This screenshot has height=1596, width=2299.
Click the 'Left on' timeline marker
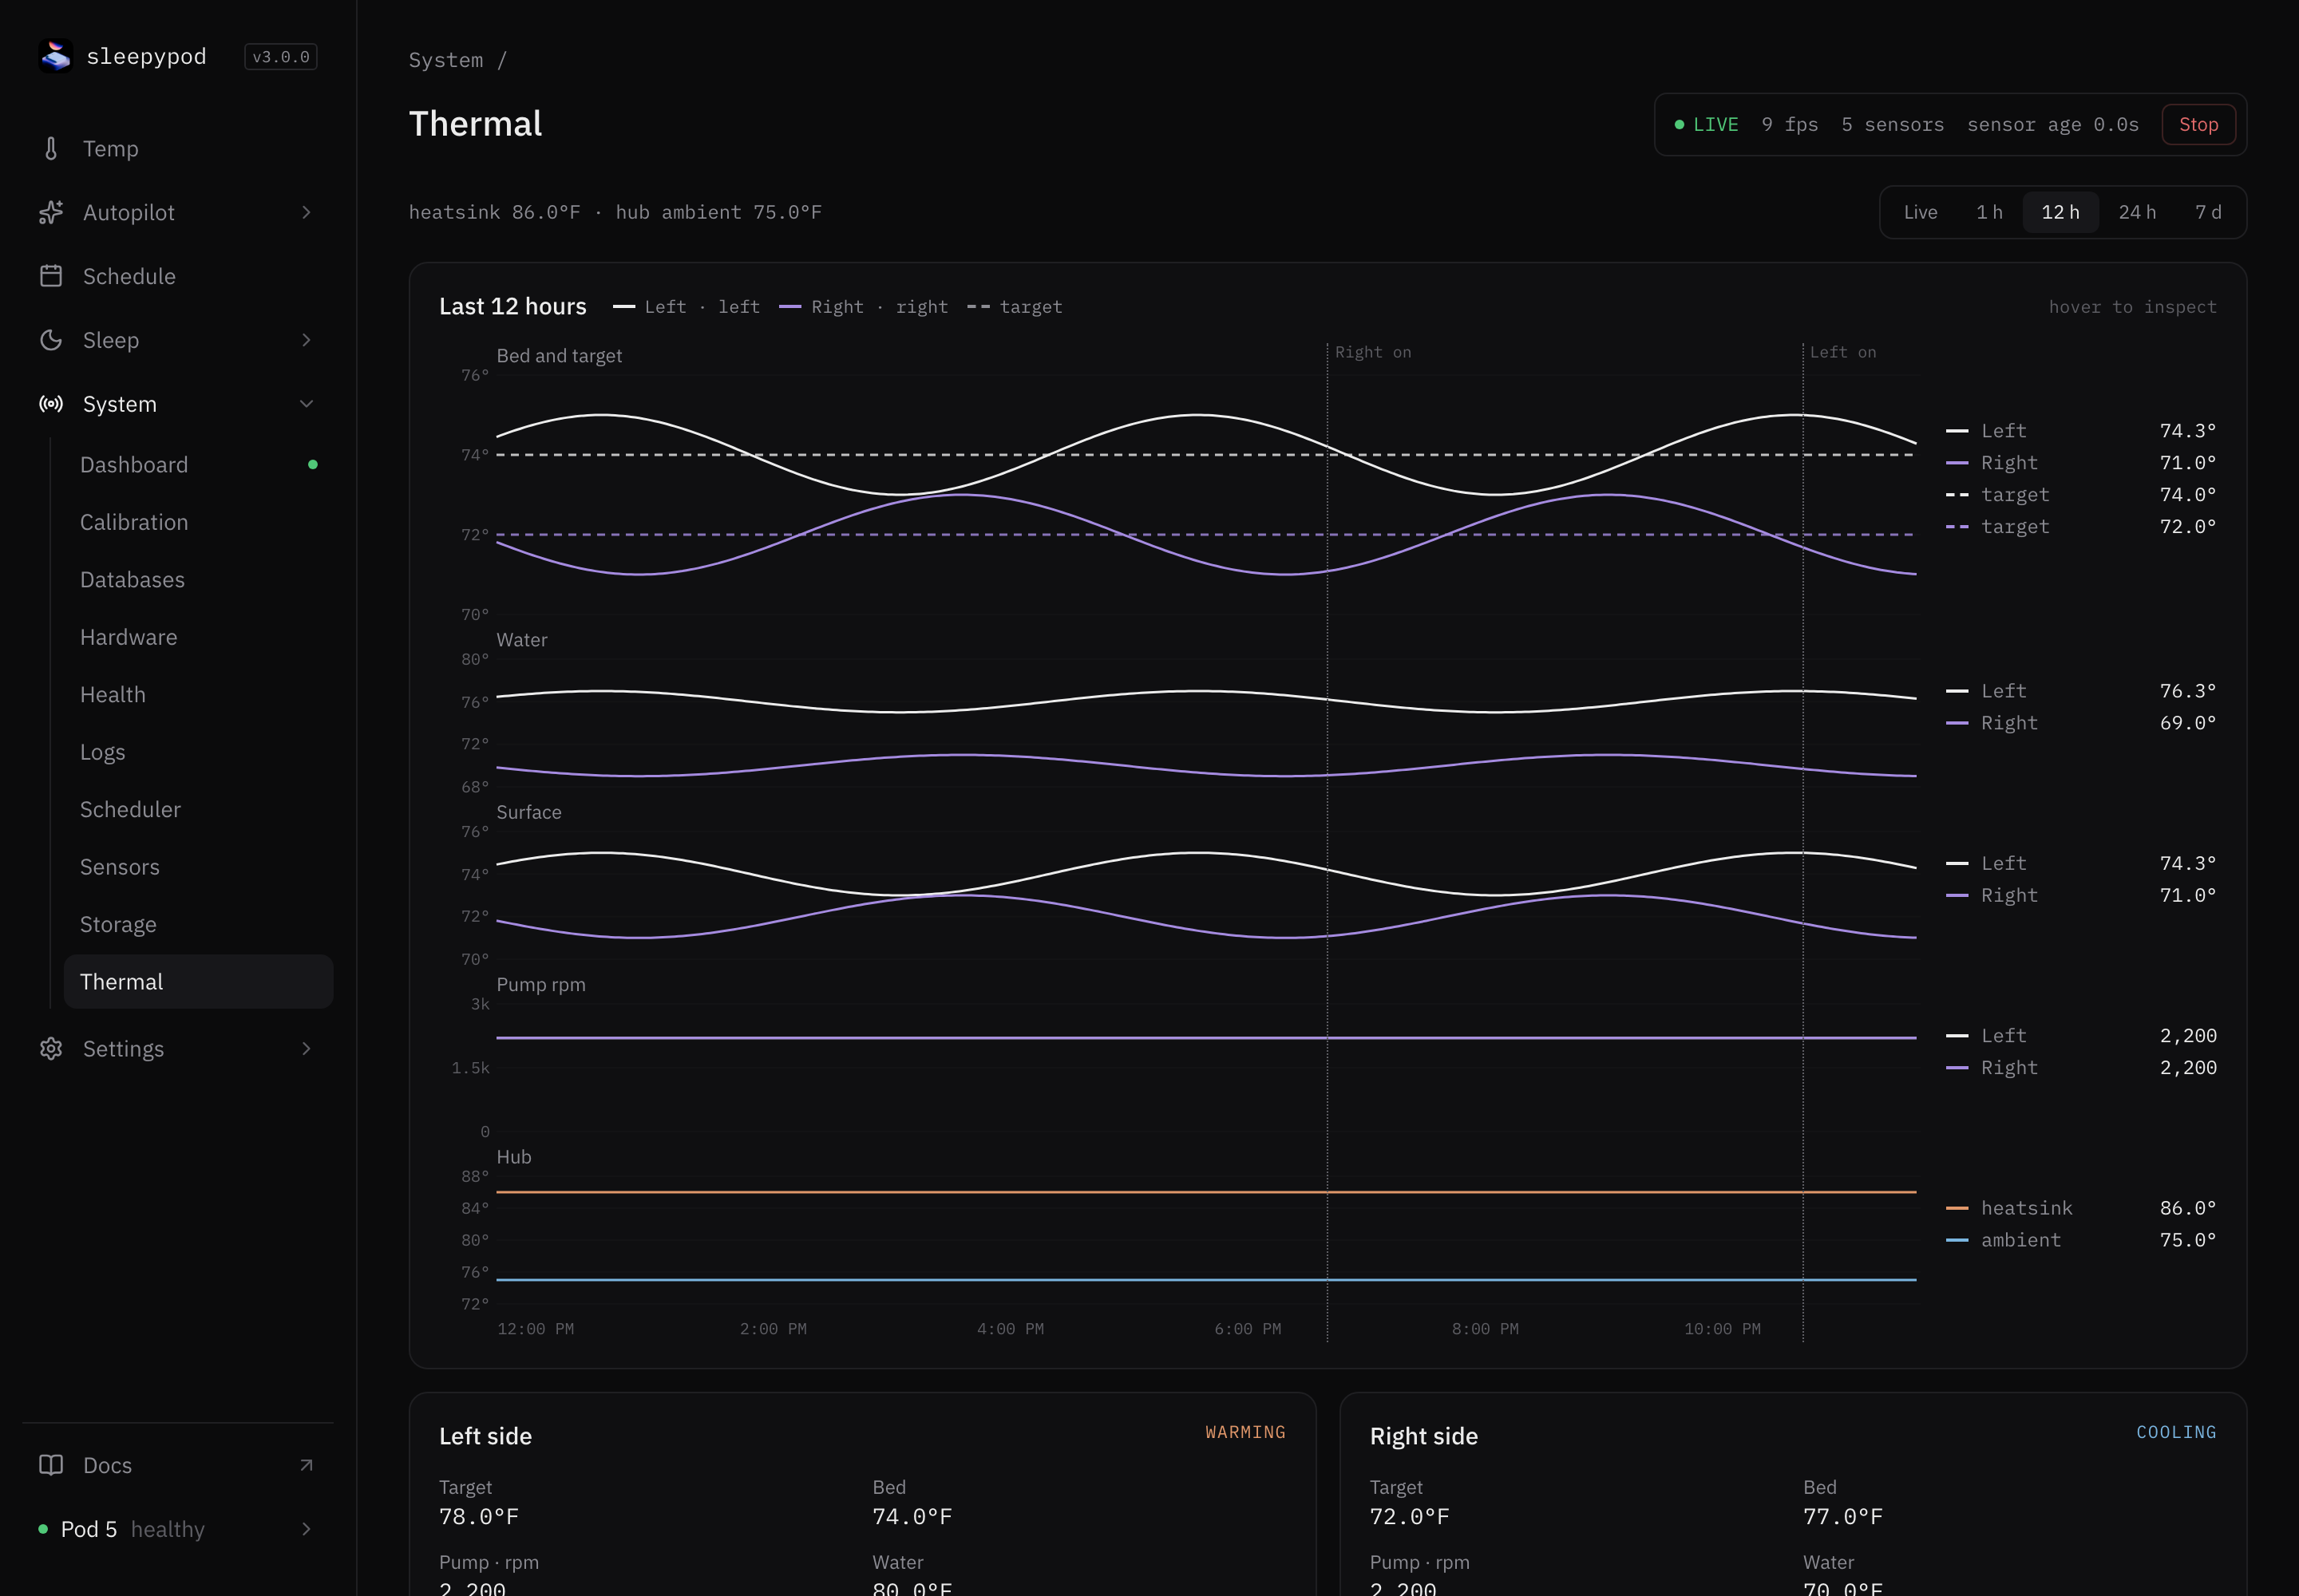1843,352
